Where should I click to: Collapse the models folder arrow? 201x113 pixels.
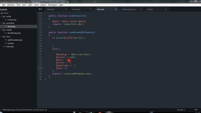point(1,30)
